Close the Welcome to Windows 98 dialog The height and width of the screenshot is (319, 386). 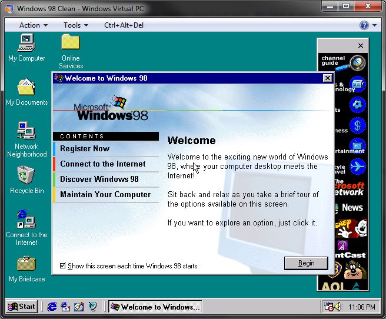point(327,78)
